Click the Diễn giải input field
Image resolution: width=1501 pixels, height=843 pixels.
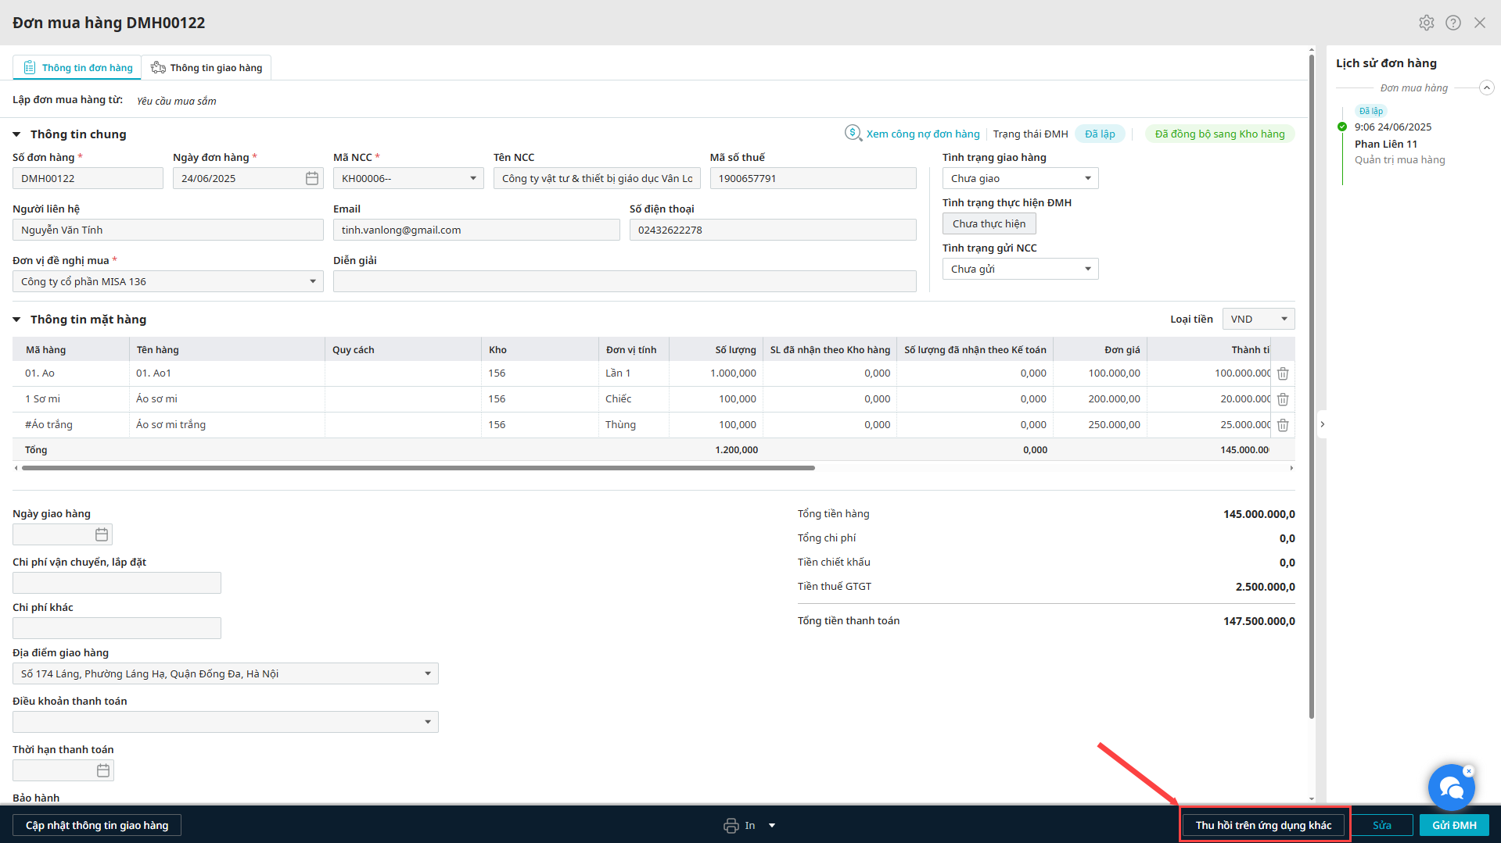[624, 281]
